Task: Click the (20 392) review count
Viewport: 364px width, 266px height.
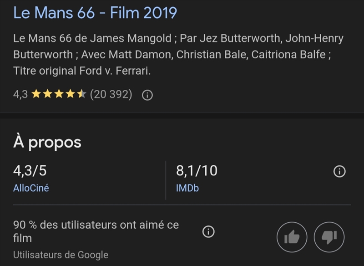Action: pyautogui.click(x=111, y=95)
